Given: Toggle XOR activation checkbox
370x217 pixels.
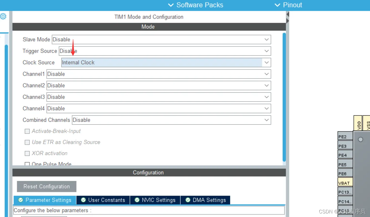Looking at the screenshot, I should pos(27,153).
